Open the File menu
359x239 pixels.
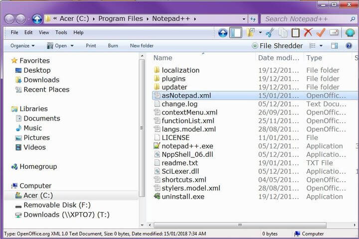pyautogui.click(x=14, y=32)
